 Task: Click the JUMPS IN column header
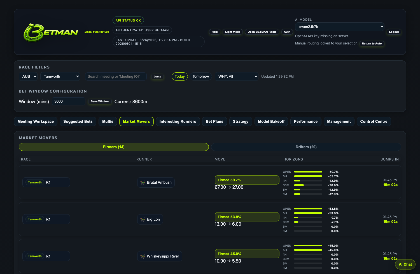[390, 159]
